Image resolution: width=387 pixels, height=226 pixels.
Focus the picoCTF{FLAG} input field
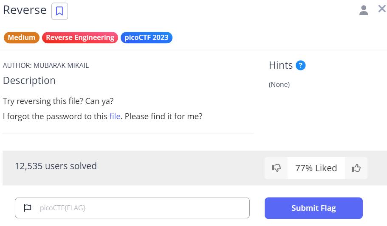point(140,208)
